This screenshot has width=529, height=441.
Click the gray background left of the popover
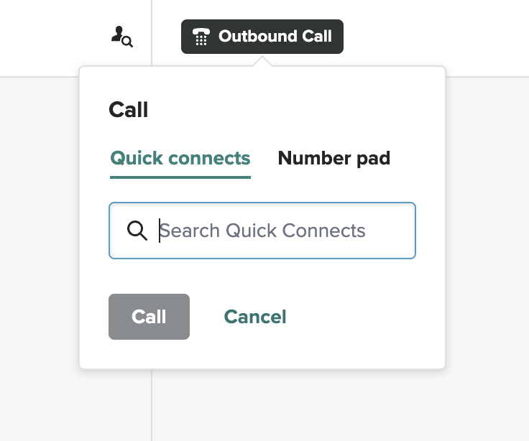click(x=40, y=251)
